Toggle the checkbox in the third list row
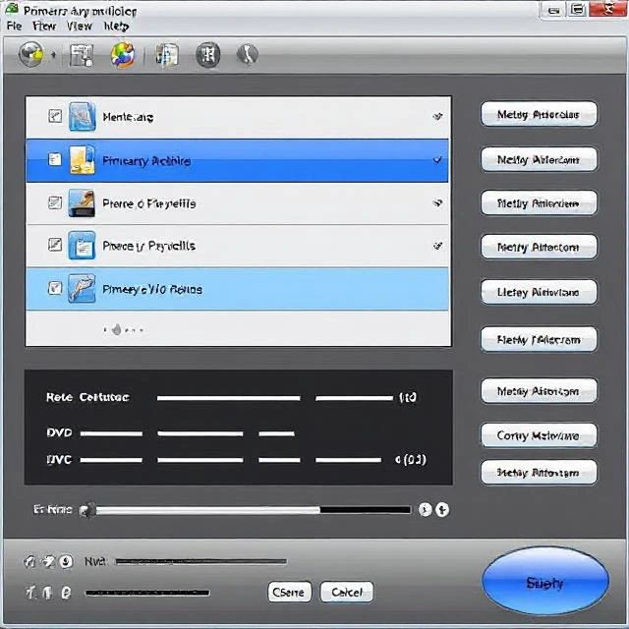Viewport: 629px width, 629px height. point(55,203)
